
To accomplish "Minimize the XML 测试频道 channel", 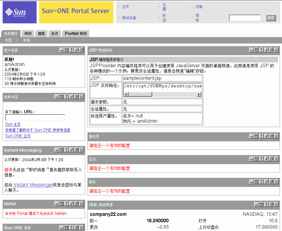I will point(257,204).
